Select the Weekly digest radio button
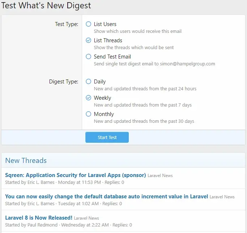The image size is (247, 233). click(89, 98)
